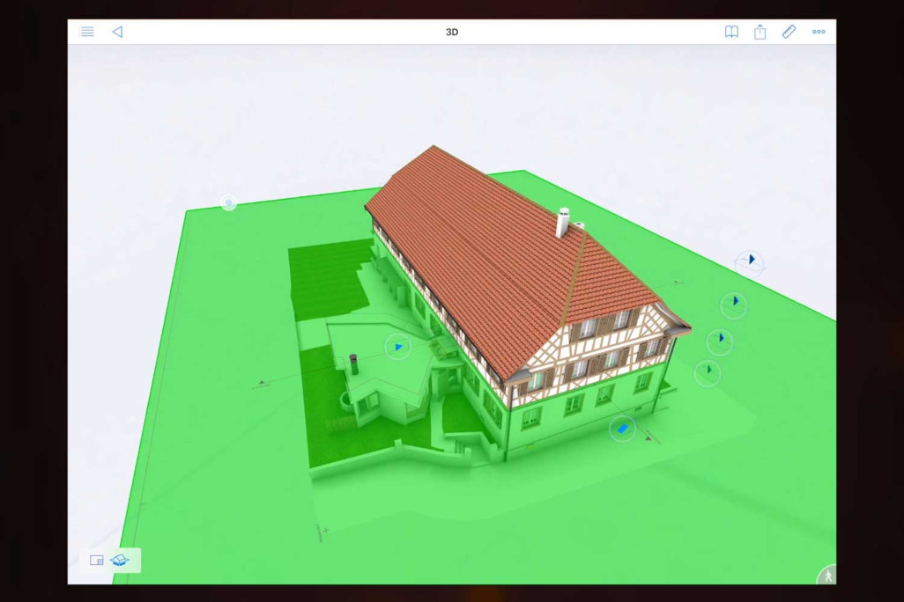Expand the viewpoint marker near the garden chimney

(397, 346)
